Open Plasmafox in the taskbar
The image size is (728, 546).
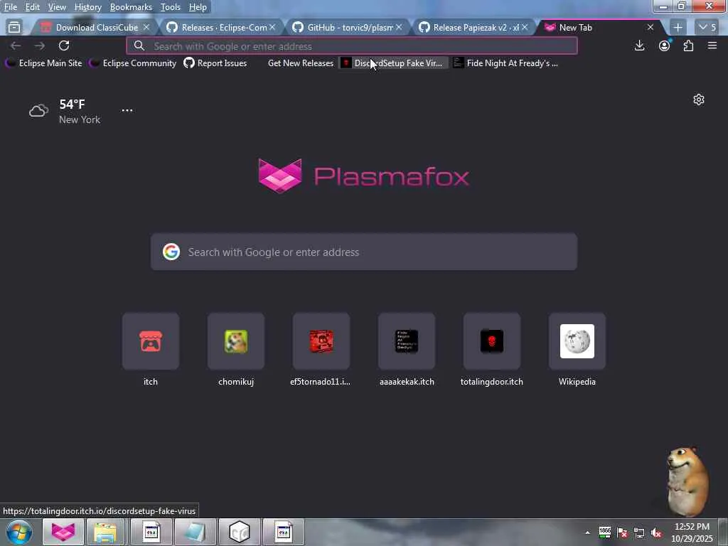[x=63, y=532]
